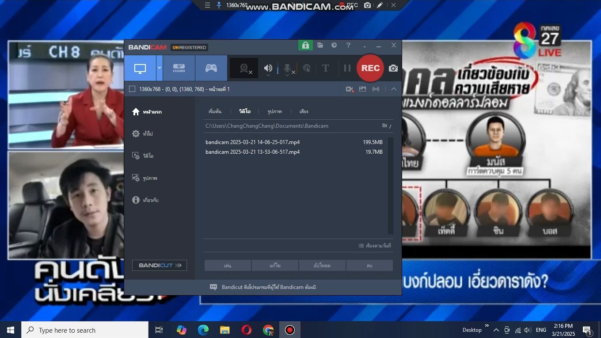Screen dimensions: 601x338
Task: Click the Upload button under file list
Action: click(x=322, y=266)
